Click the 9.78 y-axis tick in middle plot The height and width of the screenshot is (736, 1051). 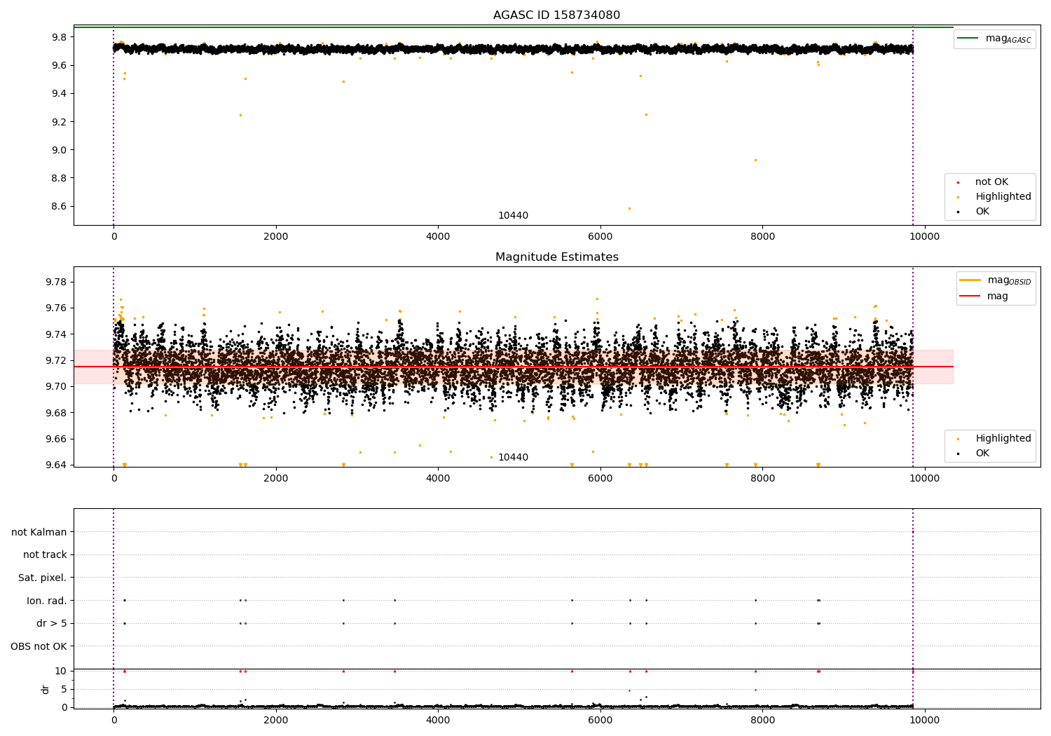point(57,282)
